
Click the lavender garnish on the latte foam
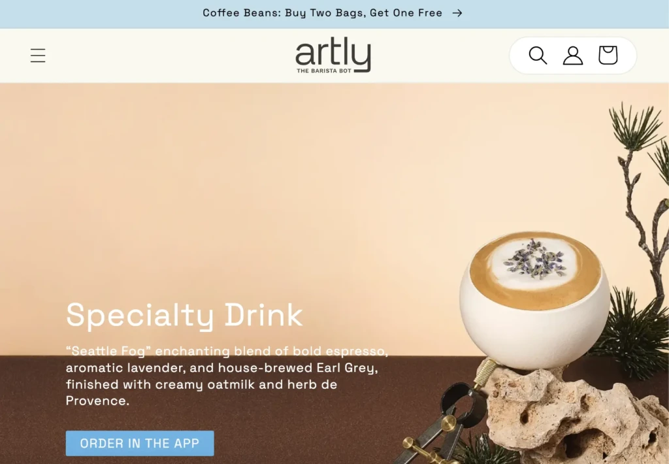pos(534,259)
